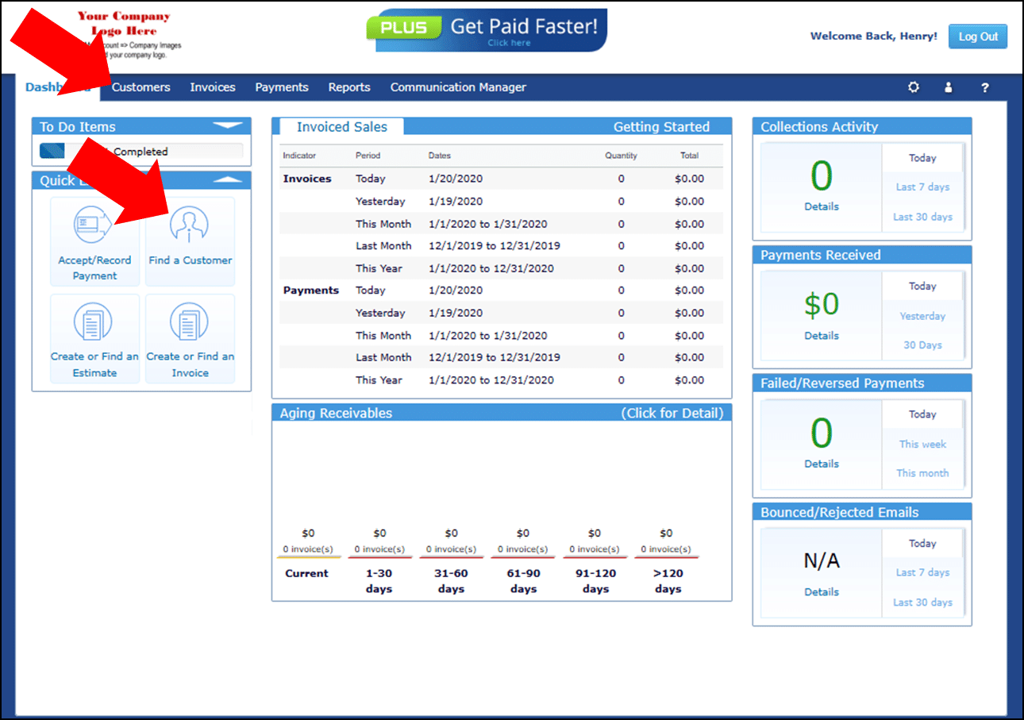
Task: Switch to the Getting Started tab
Action: [x=661, y=127]
